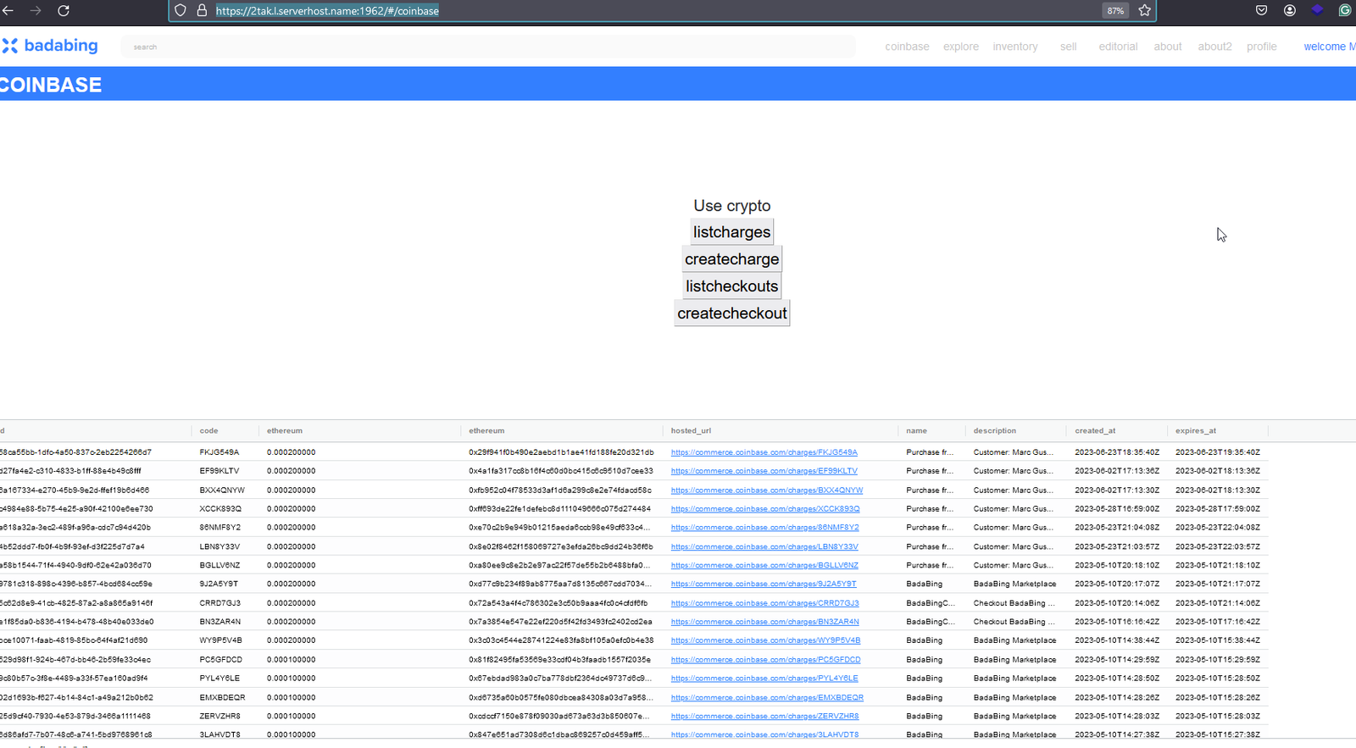This screenshot has width=1356, height=748.
Task: Open the BXX4QNYW charge link
Action: 767,490
